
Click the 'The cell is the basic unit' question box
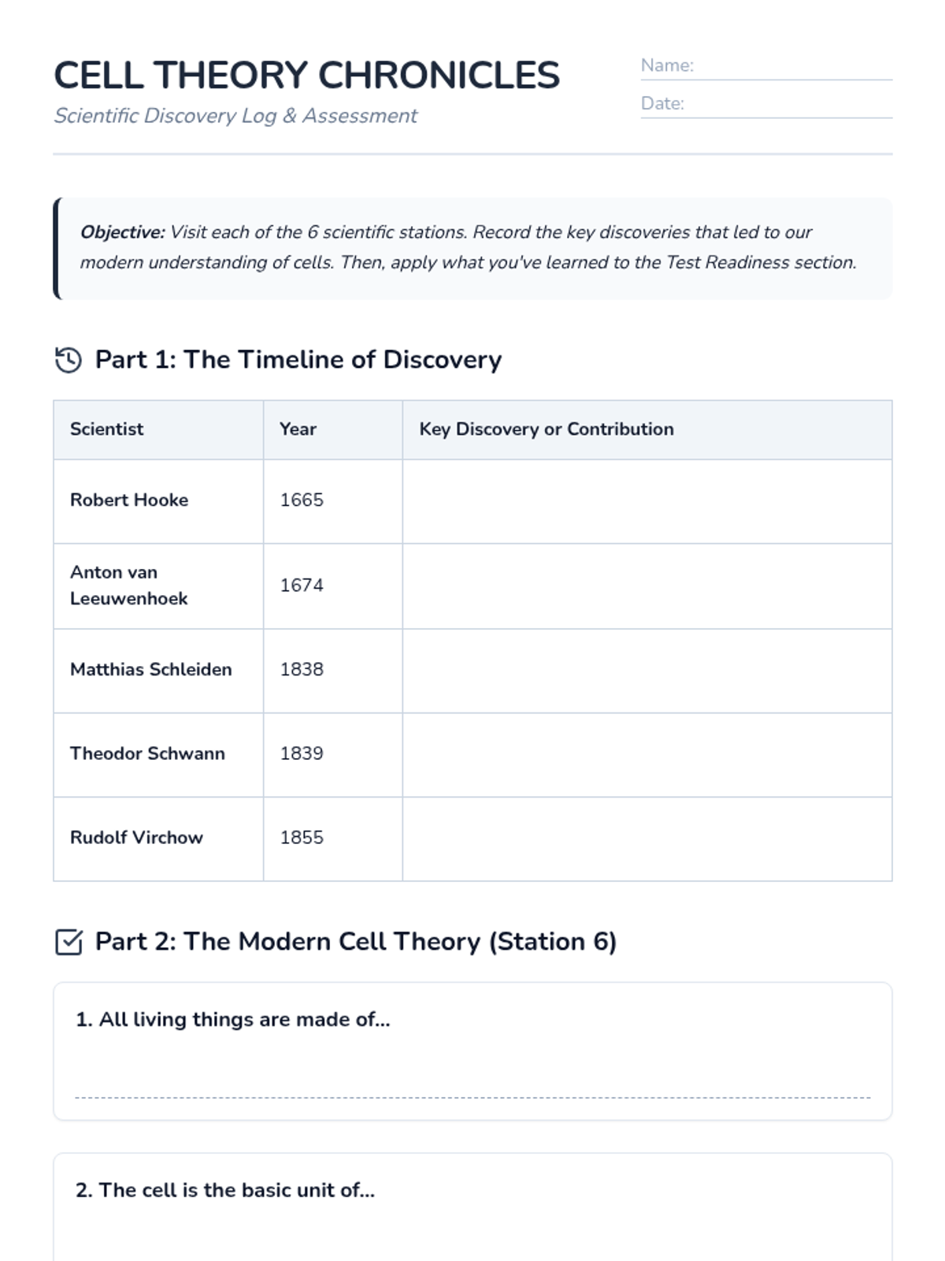472,1207
